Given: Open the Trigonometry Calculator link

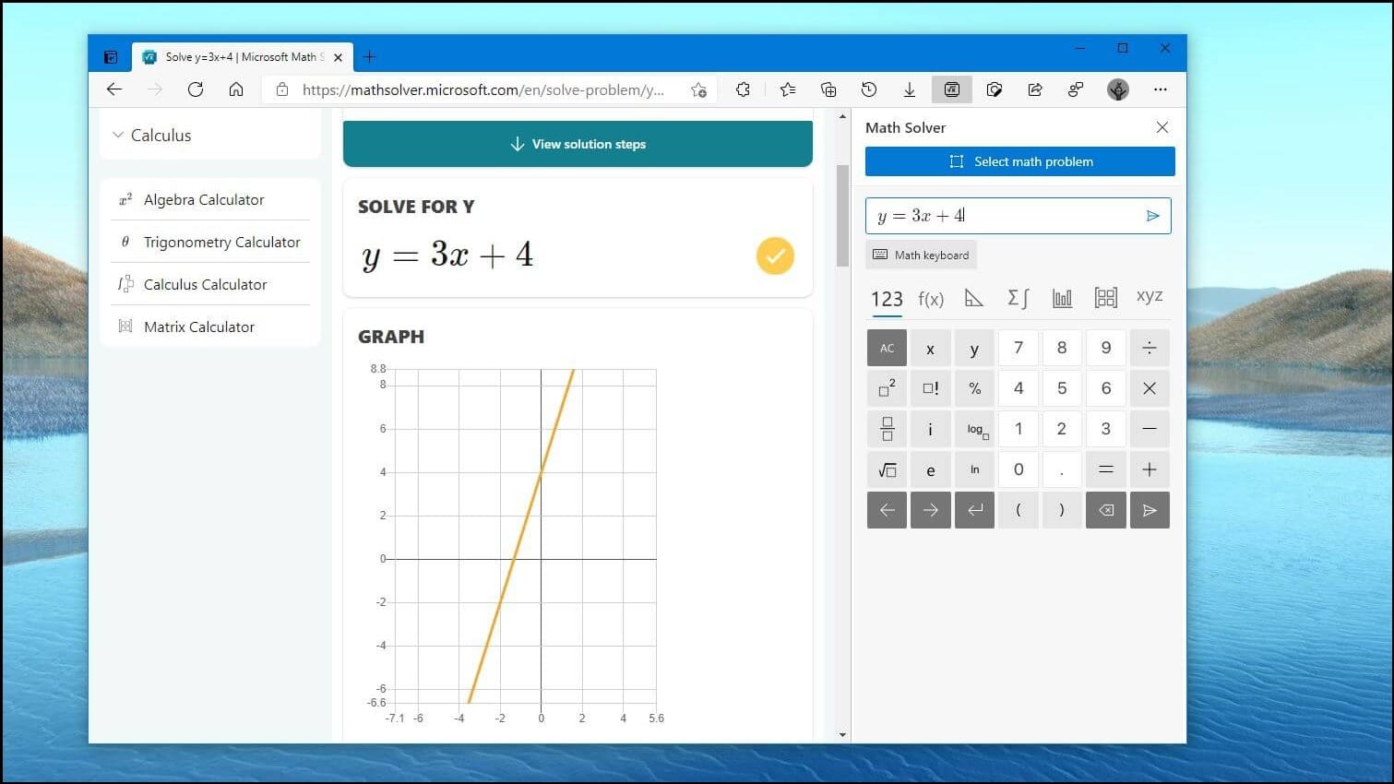Looking at the screenshot, I should click(x=221, y=243).
